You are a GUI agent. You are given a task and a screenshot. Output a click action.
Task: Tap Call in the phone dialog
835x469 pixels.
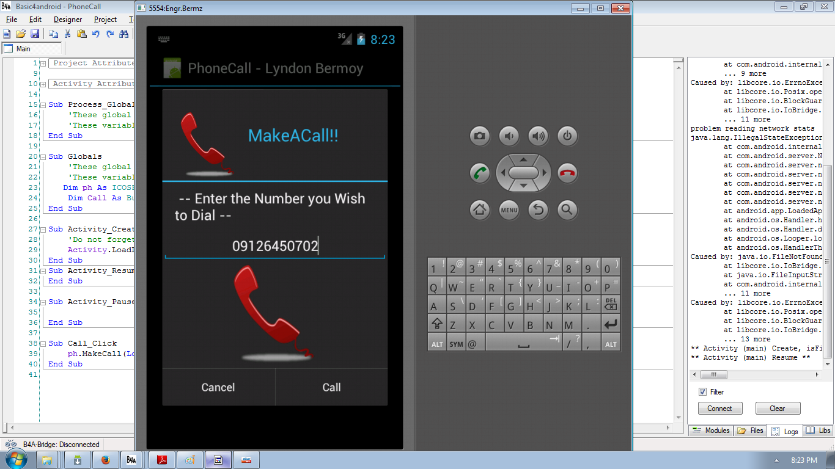point(332,387)
